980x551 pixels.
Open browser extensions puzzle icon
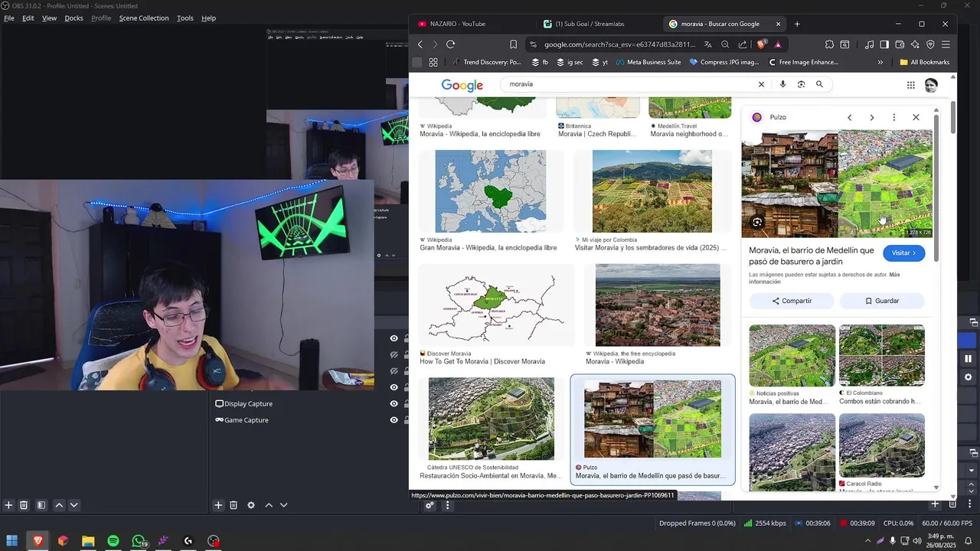click(829, 44)
